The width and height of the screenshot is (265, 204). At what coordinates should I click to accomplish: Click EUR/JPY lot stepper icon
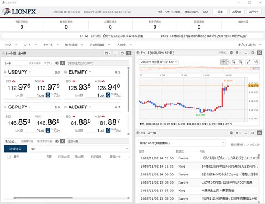108,95
